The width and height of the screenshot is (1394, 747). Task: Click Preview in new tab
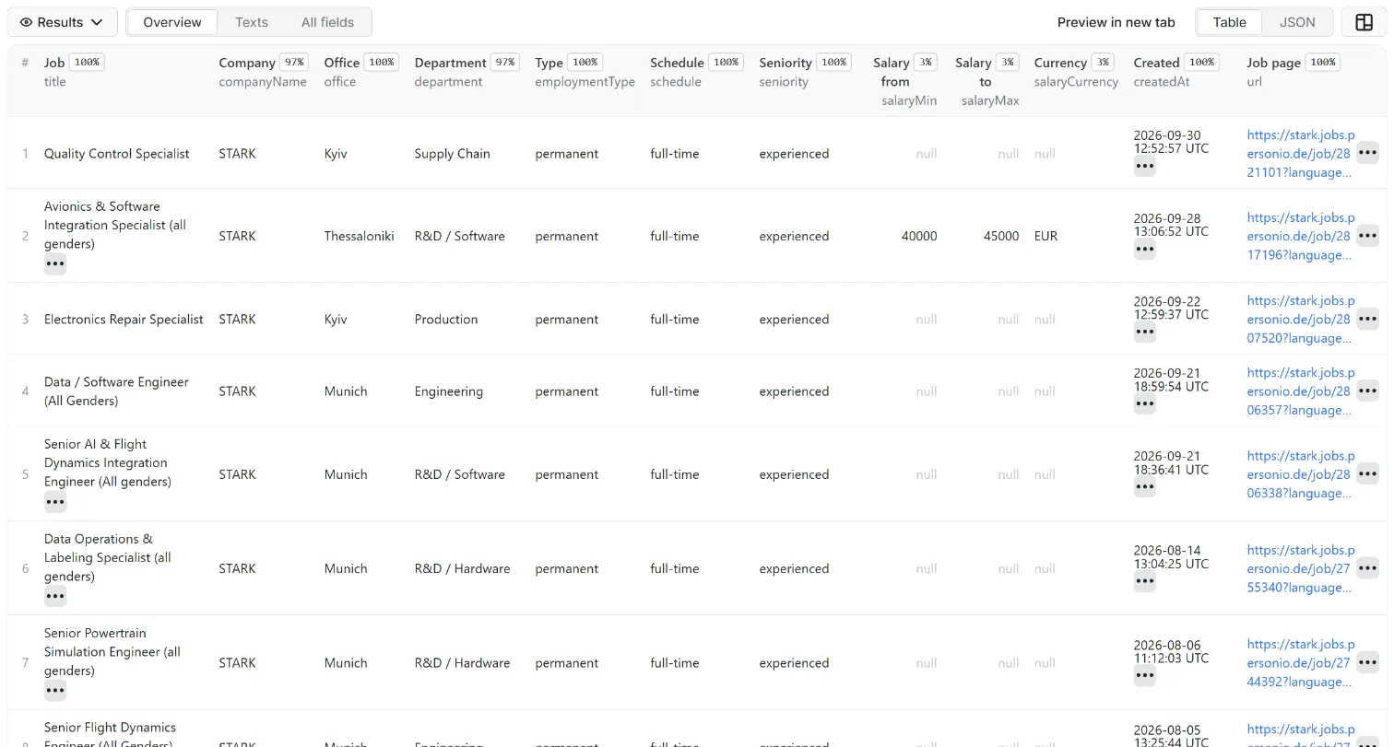point(1116,22)
